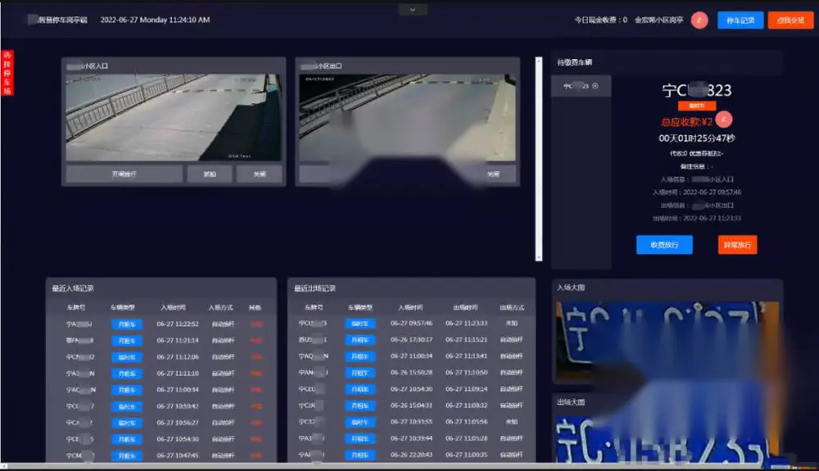
Task: Click the 临时车 tag in the 11:23:33 exit row
Action: coord(360,324)
